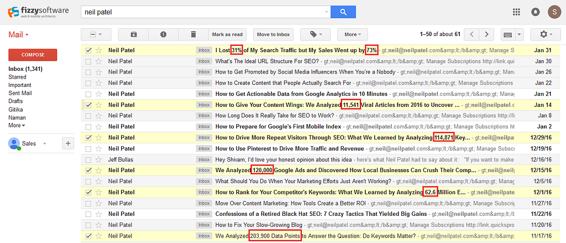Open 'How to Create Content that People Actually Search For'
The height and width of the screenshot is (243, 566).
pos(284,83)
